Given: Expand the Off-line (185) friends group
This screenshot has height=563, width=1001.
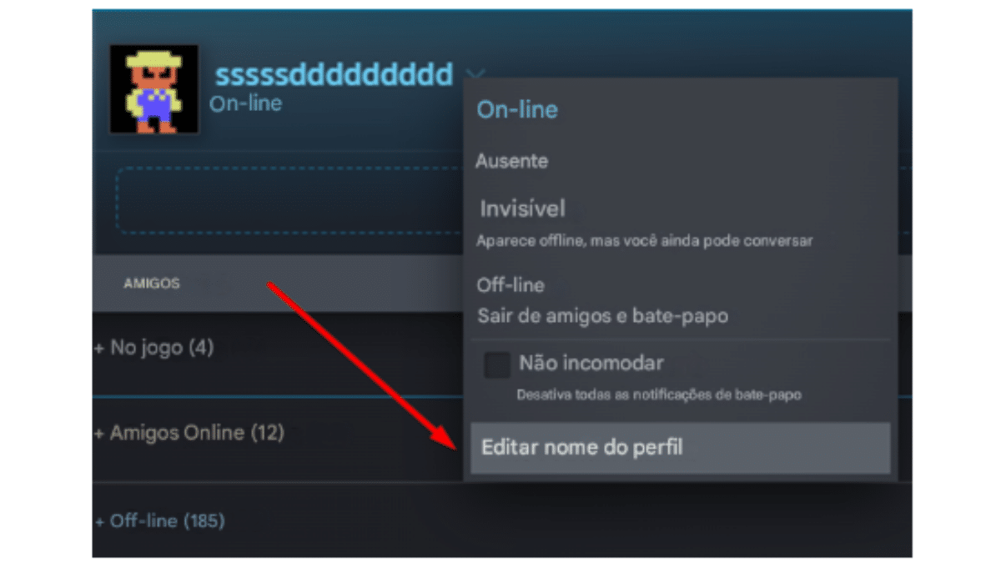Looking at the screenshot, I should click(160, 522).
